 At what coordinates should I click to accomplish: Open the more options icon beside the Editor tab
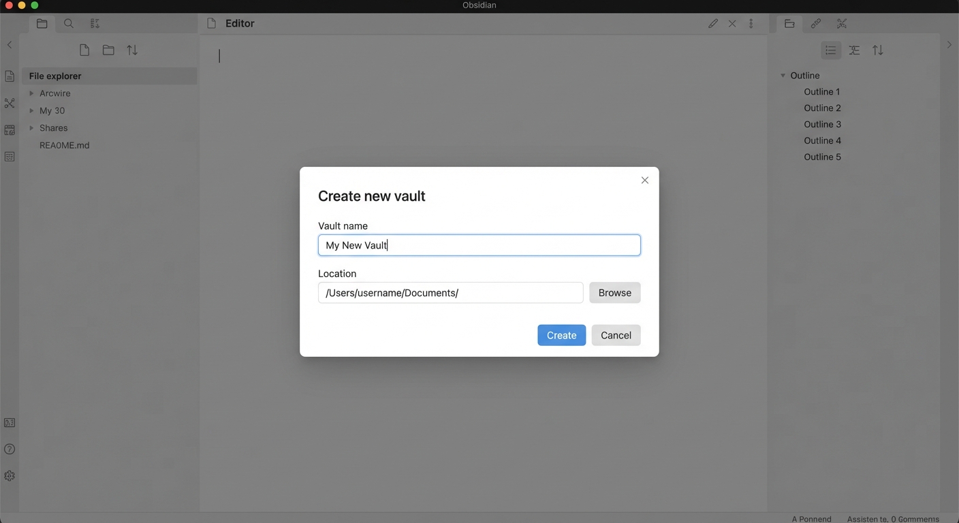751,23
